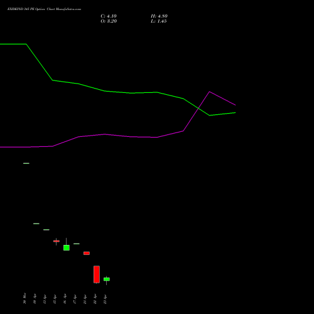The width and height of the screenshot is (314, 314).
Task: Select the low value 'L: 1.45'
Action: [x=159, y=21]
